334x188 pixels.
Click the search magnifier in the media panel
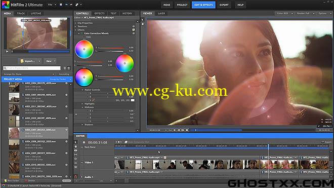pyautogui.click(x=5, y=68)
